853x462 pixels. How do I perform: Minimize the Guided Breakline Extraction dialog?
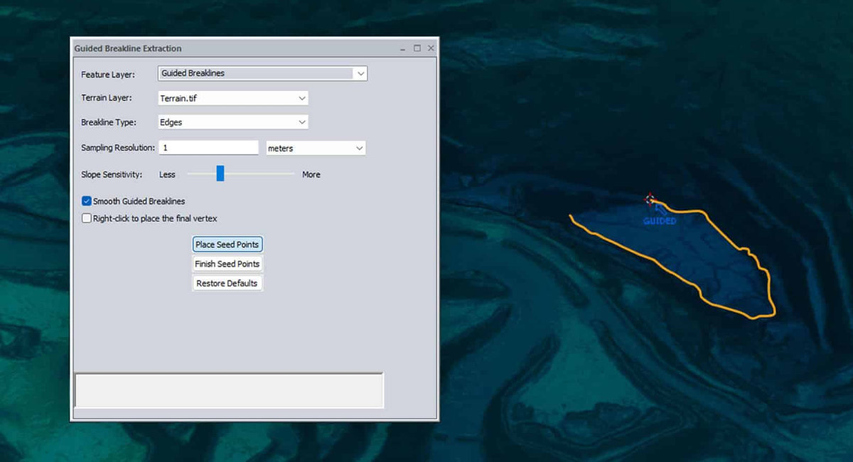tap(403, 48)
